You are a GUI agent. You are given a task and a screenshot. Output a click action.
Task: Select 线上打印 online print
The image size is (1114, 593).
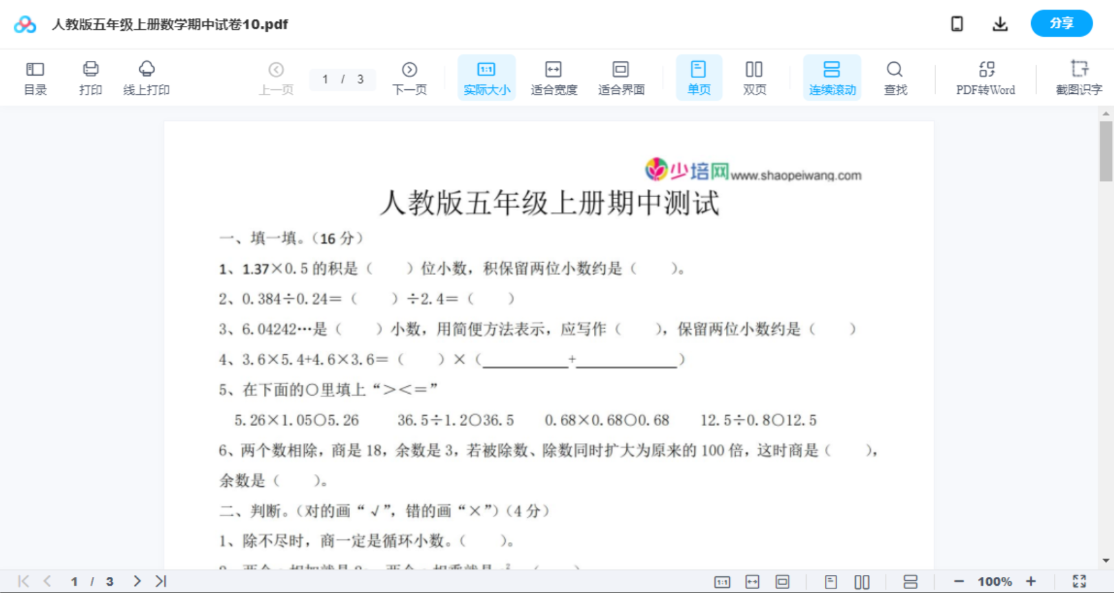click(146, 77)
